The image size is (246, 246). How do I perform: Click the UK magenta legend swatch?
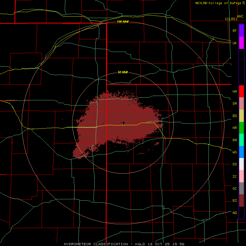pyautogui.click(x=241, y=43)
